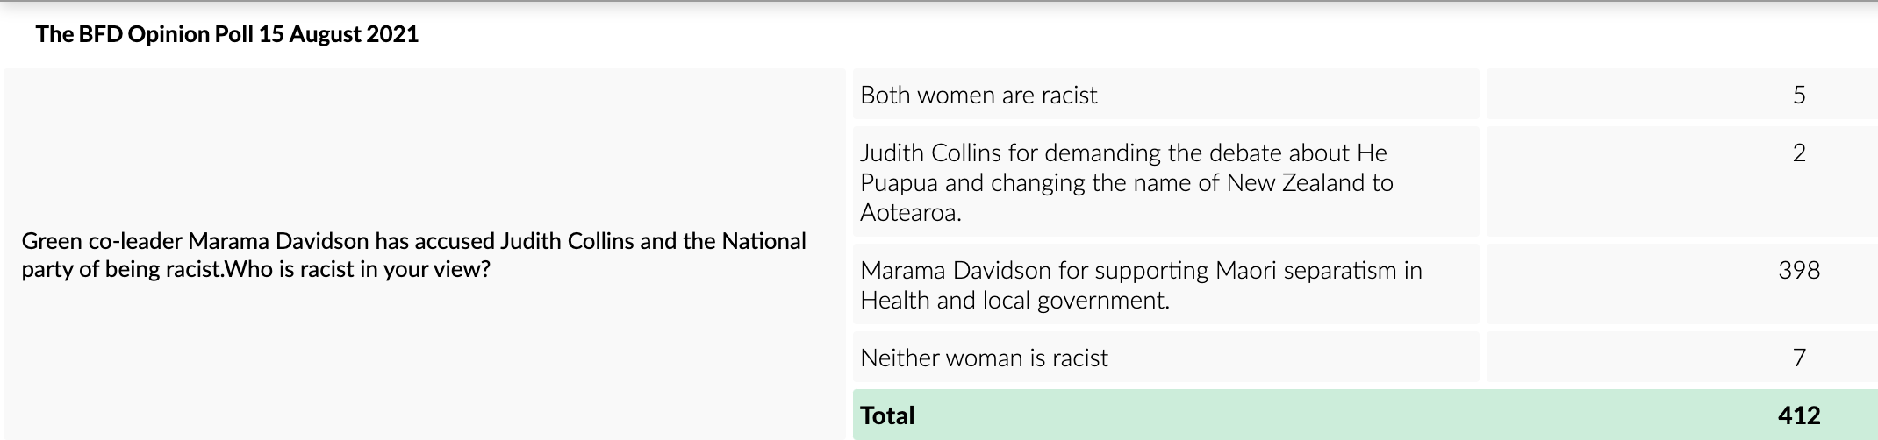Click 'Health and local government.' line of text

1014,300
